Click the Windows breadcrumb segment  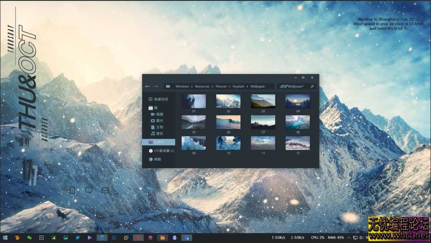click(x=182, y=86)
